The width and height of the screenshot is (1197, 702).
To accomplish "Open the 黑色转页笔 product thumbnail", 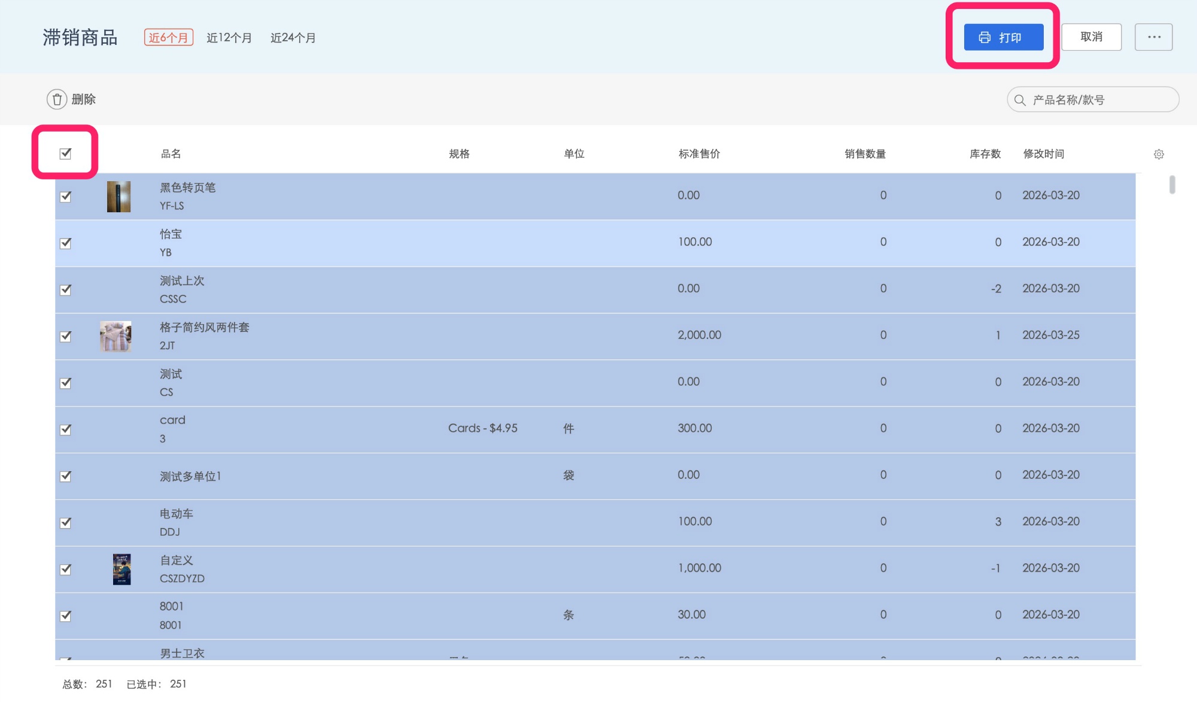I will [x=119, y=197].
